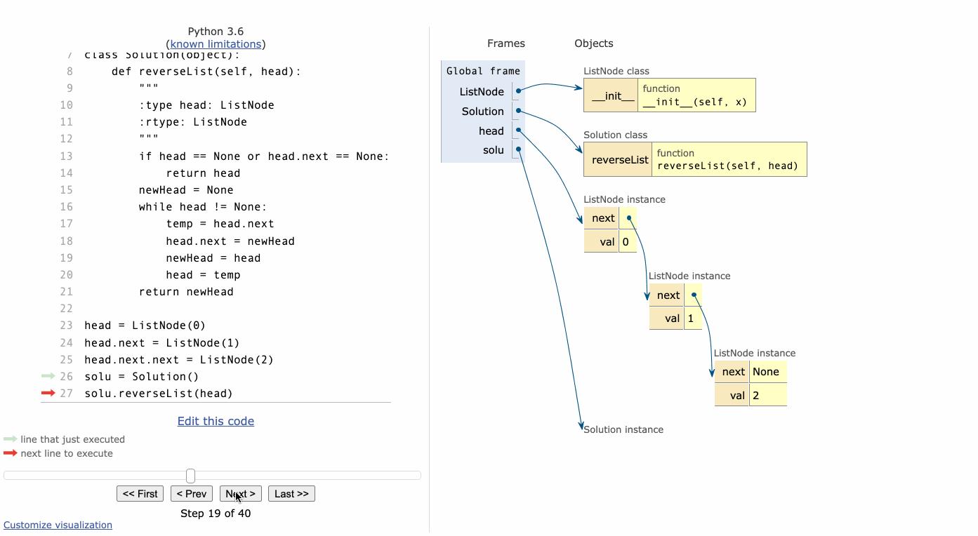Open the Customize visualization link

coord(58,525)
